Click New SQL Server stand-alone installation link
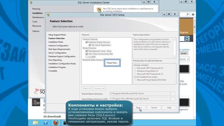The height and width of the screenshot is (126, 224). click(x=128, y=10)
